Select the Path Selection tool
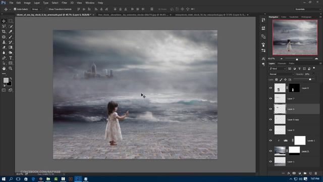This screenshot has width=323, height=182. (x=4, y=63)
